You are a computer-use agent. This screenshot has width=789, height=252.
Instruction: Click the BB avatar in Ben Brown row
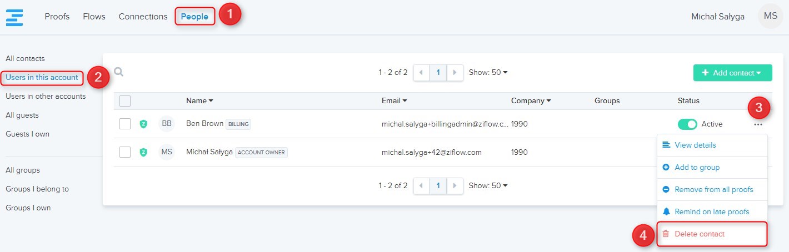(x=167, y=124)
